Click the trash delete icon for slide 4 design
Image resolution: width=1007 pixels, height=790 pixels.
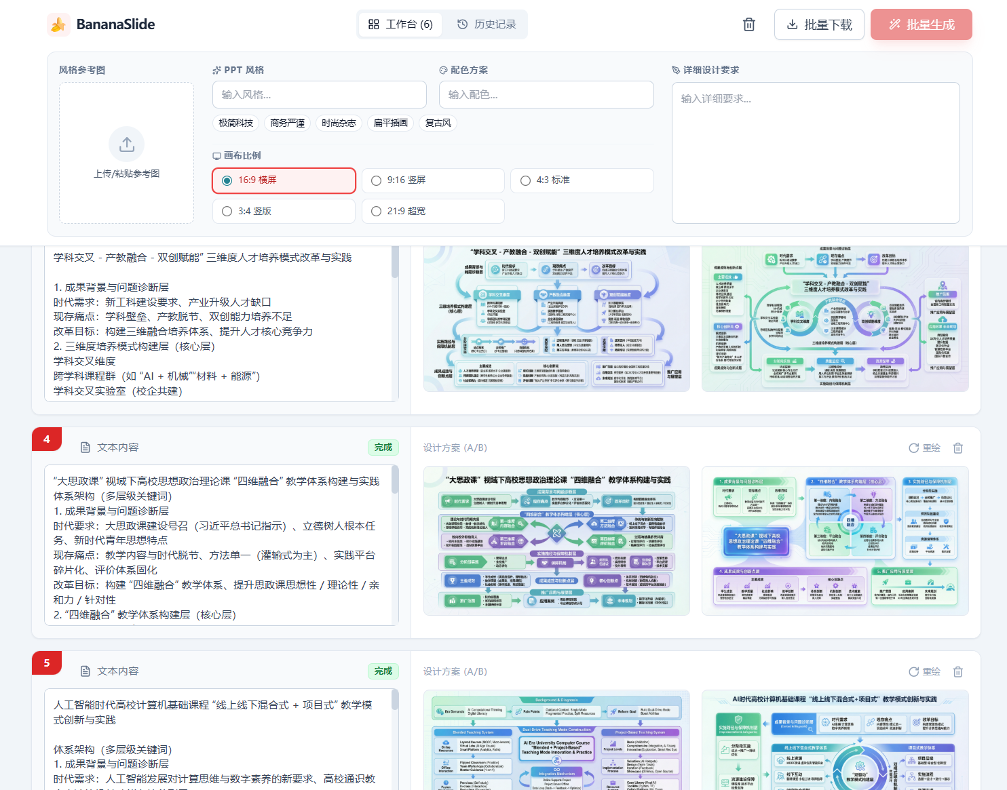[957, 448]
